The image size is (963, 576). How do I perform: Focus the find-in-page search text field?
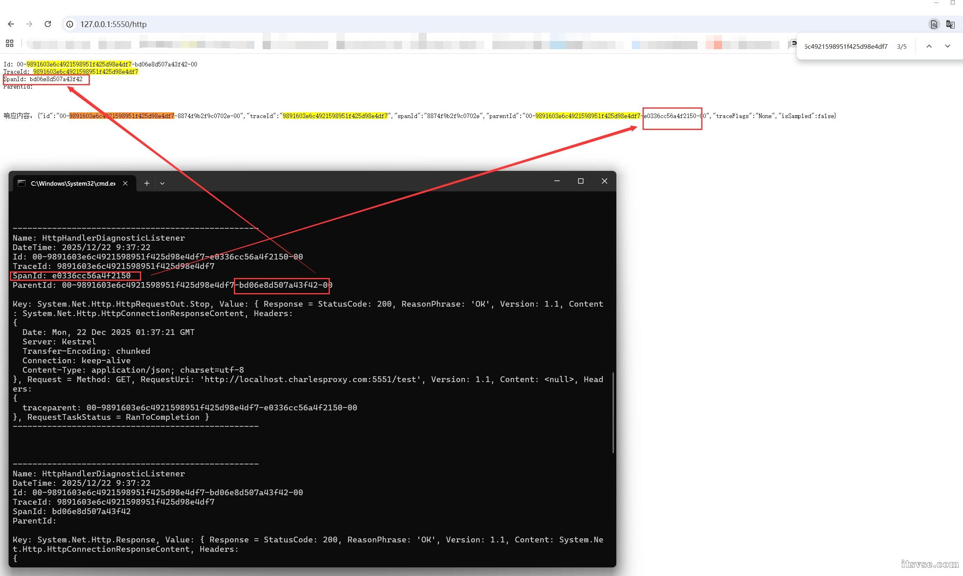(845, 46)
